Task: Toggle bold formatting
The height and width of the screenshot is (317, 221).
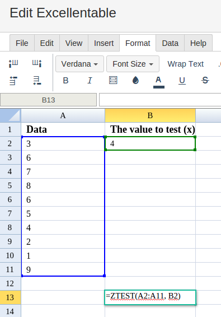Action: [65, 81]
